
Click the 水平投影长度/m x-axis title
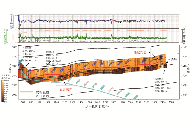(97, 106)
